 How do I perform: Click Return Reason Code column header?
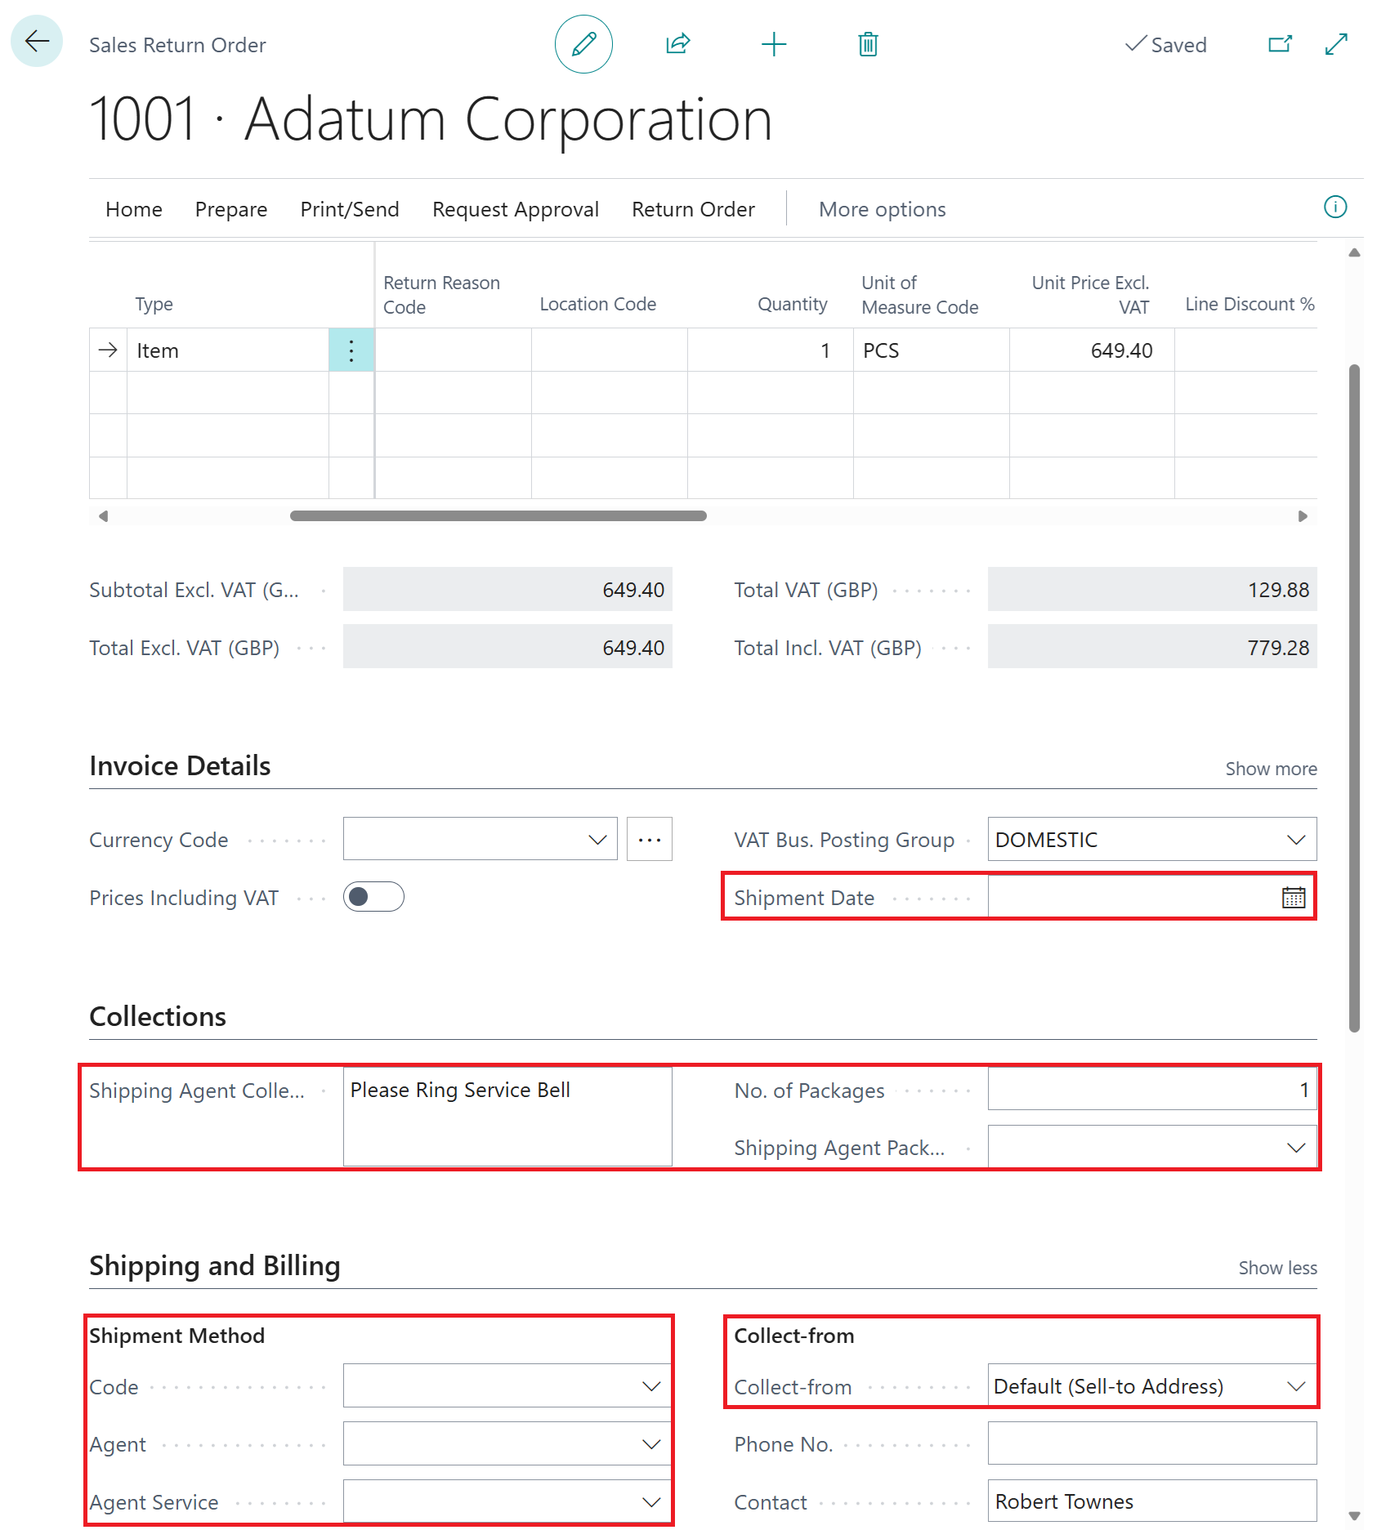(442, 295)
